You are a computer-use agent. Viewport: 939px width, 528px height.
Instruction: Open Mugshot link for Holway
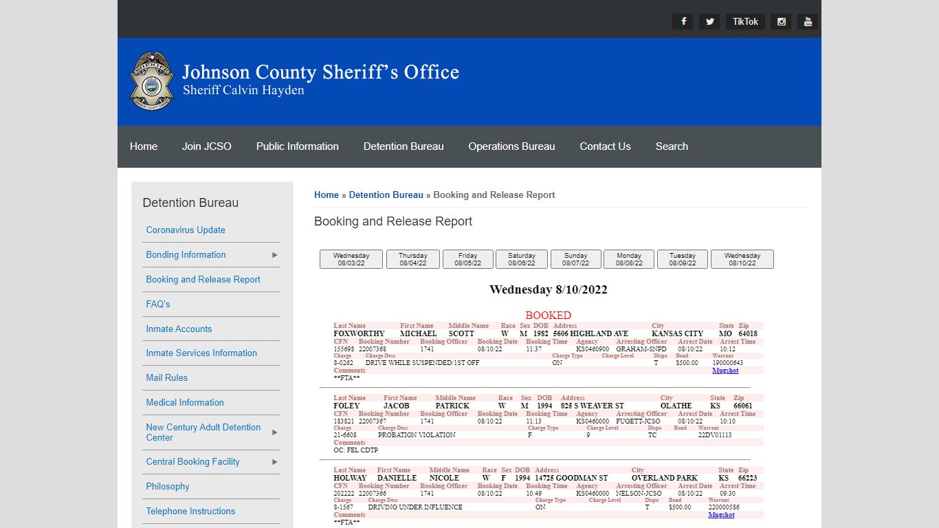point(722,515)
